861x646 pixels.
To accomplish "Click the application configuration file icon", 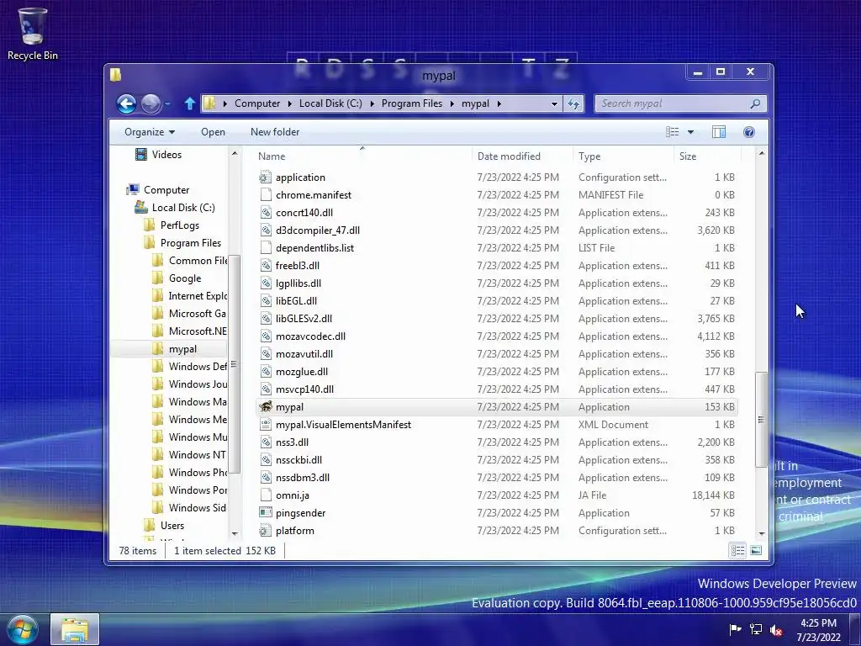I will (266, 177).
